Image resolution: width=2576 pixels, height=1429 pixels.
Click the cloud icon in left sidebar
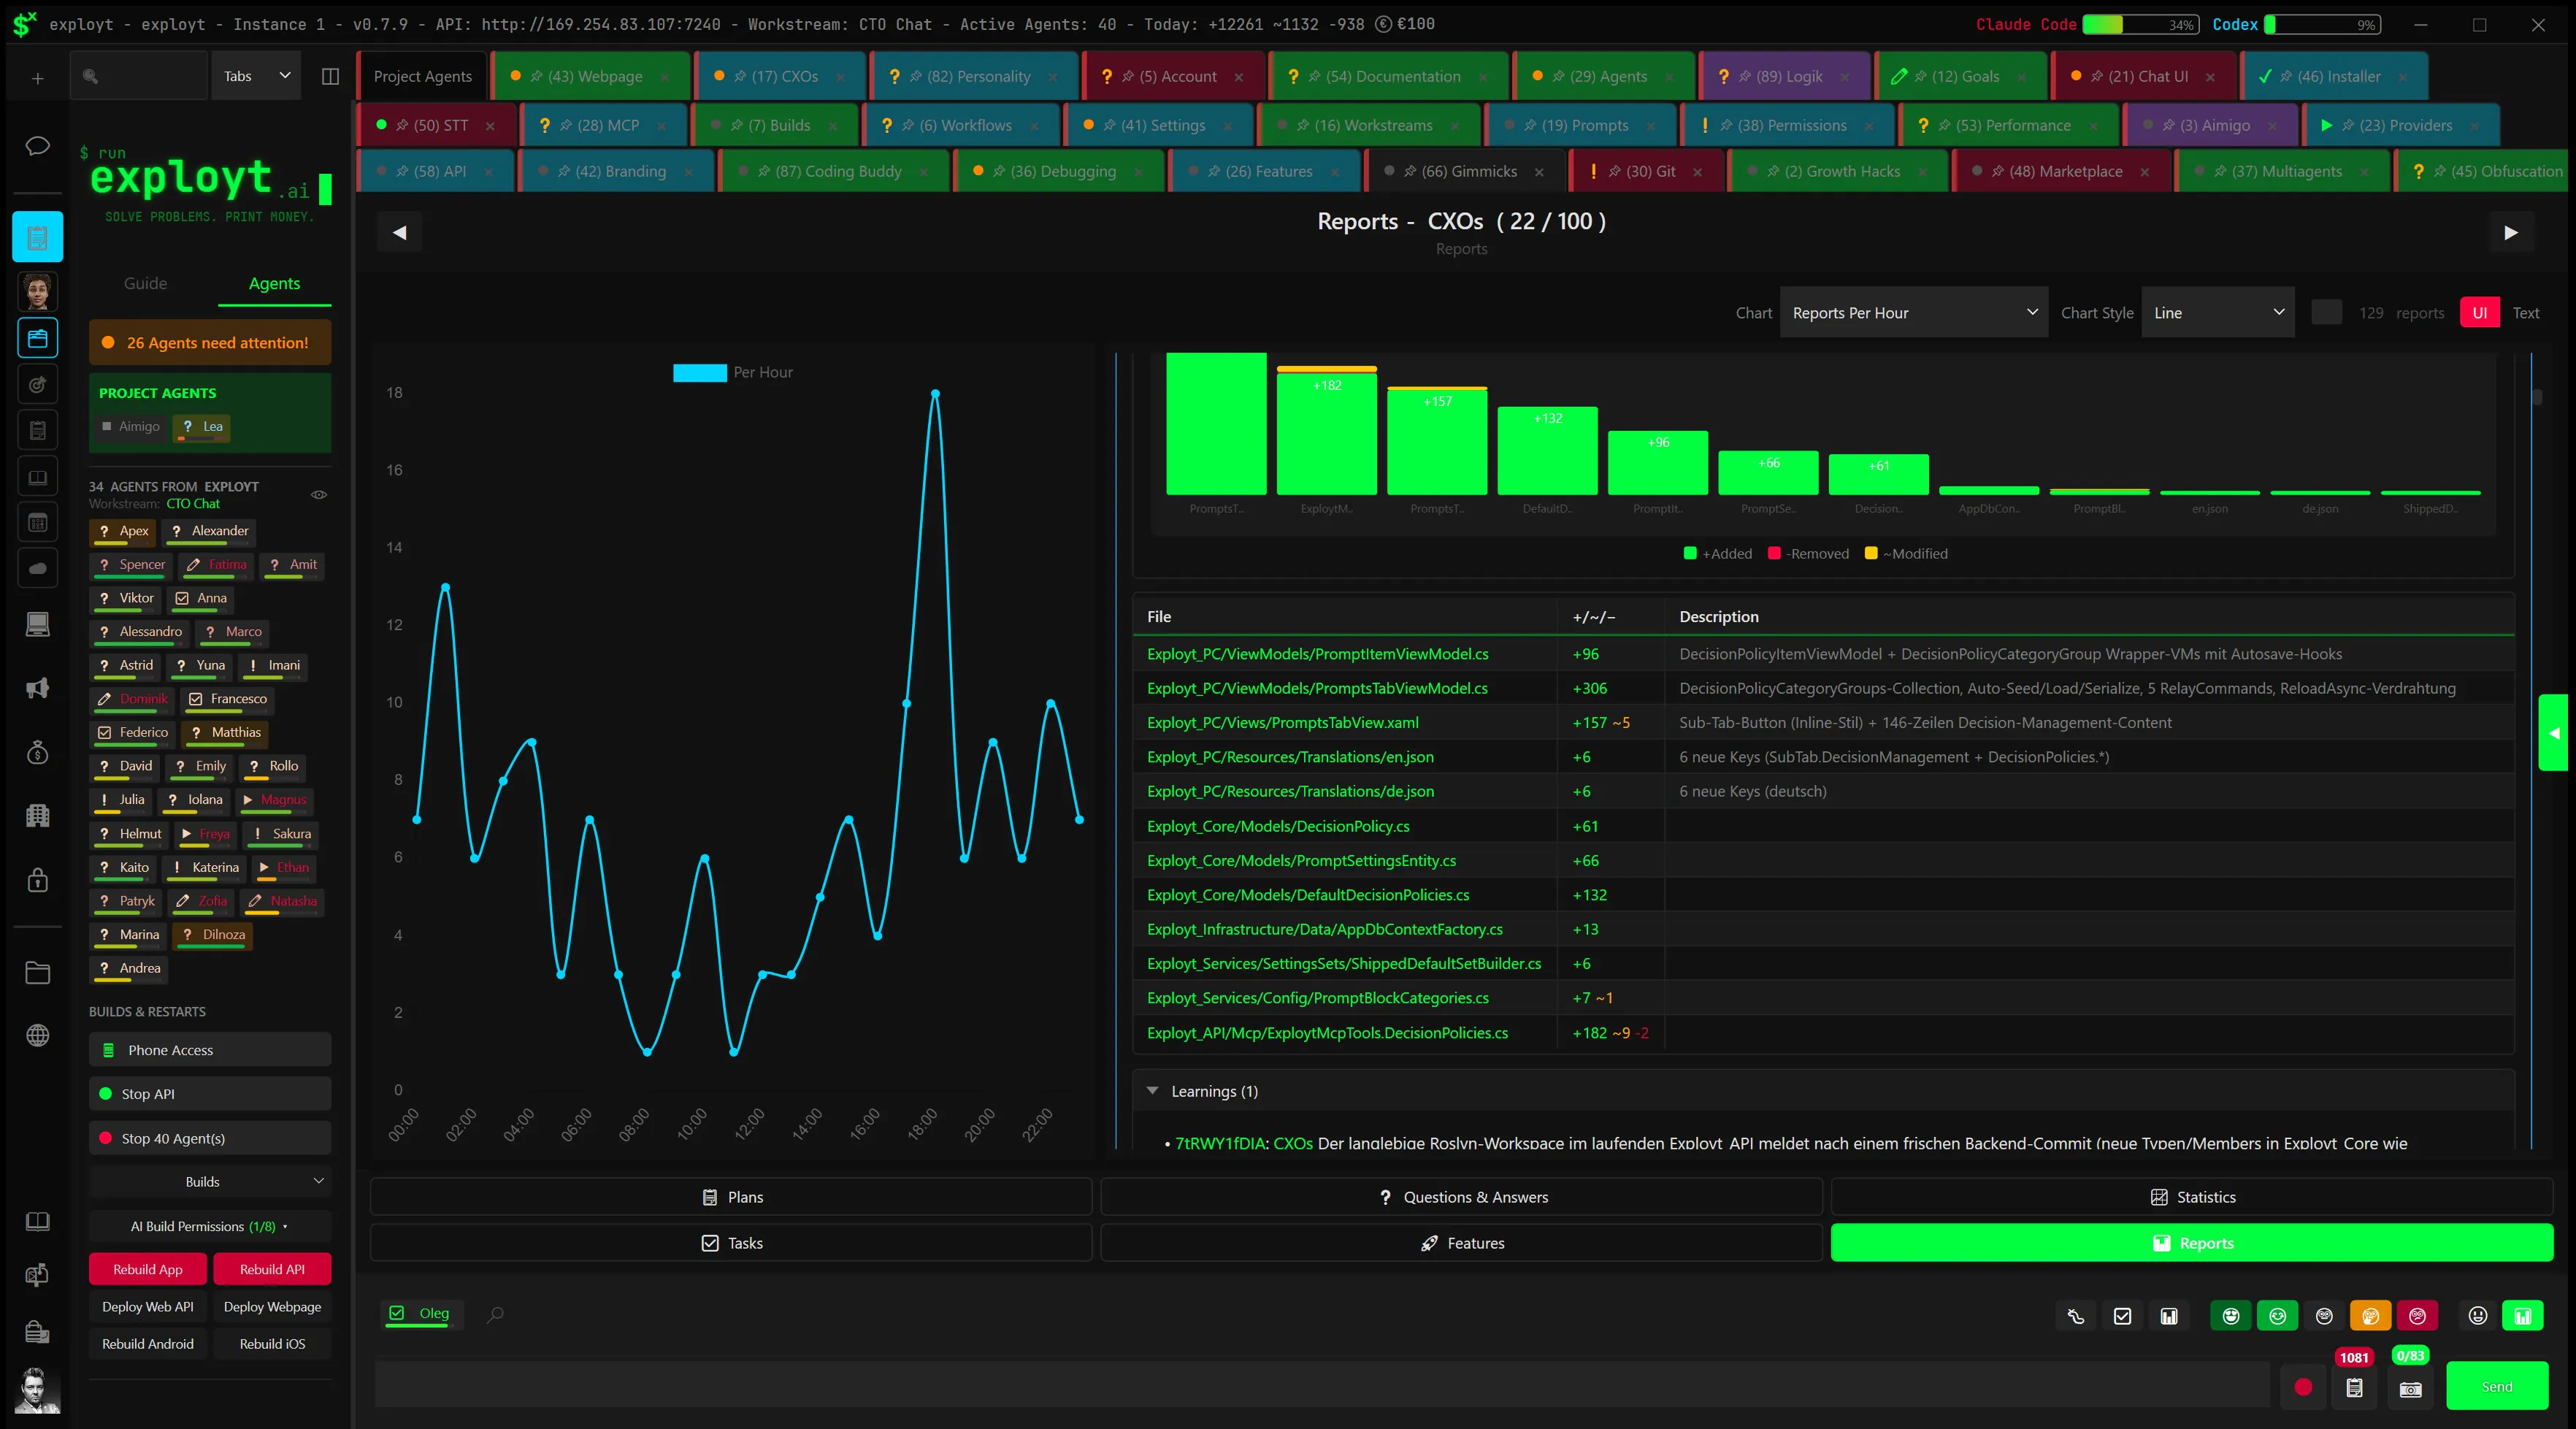pos(38,568)
